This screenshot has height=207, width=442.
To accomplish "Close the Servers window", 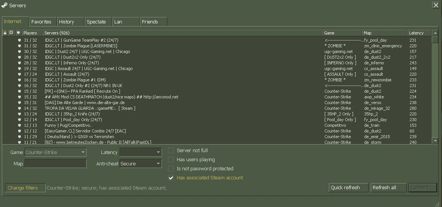I will coord(436,5).
